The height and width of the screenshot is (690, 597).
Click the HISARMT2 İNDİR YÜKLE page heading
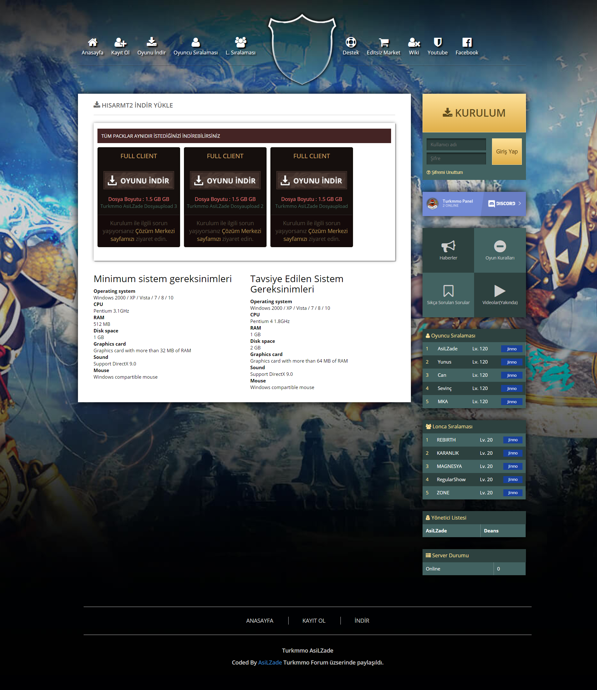[x=133, y=105]
